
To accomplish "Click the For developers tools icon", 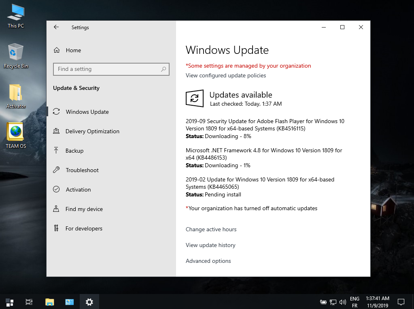I will click(x=56, y=228).
